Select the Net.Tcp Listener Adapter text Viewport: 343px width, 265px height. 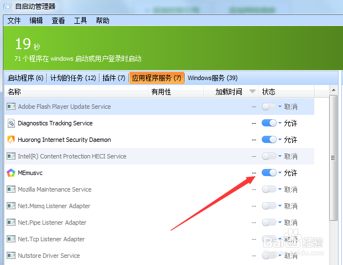point(51,239)
